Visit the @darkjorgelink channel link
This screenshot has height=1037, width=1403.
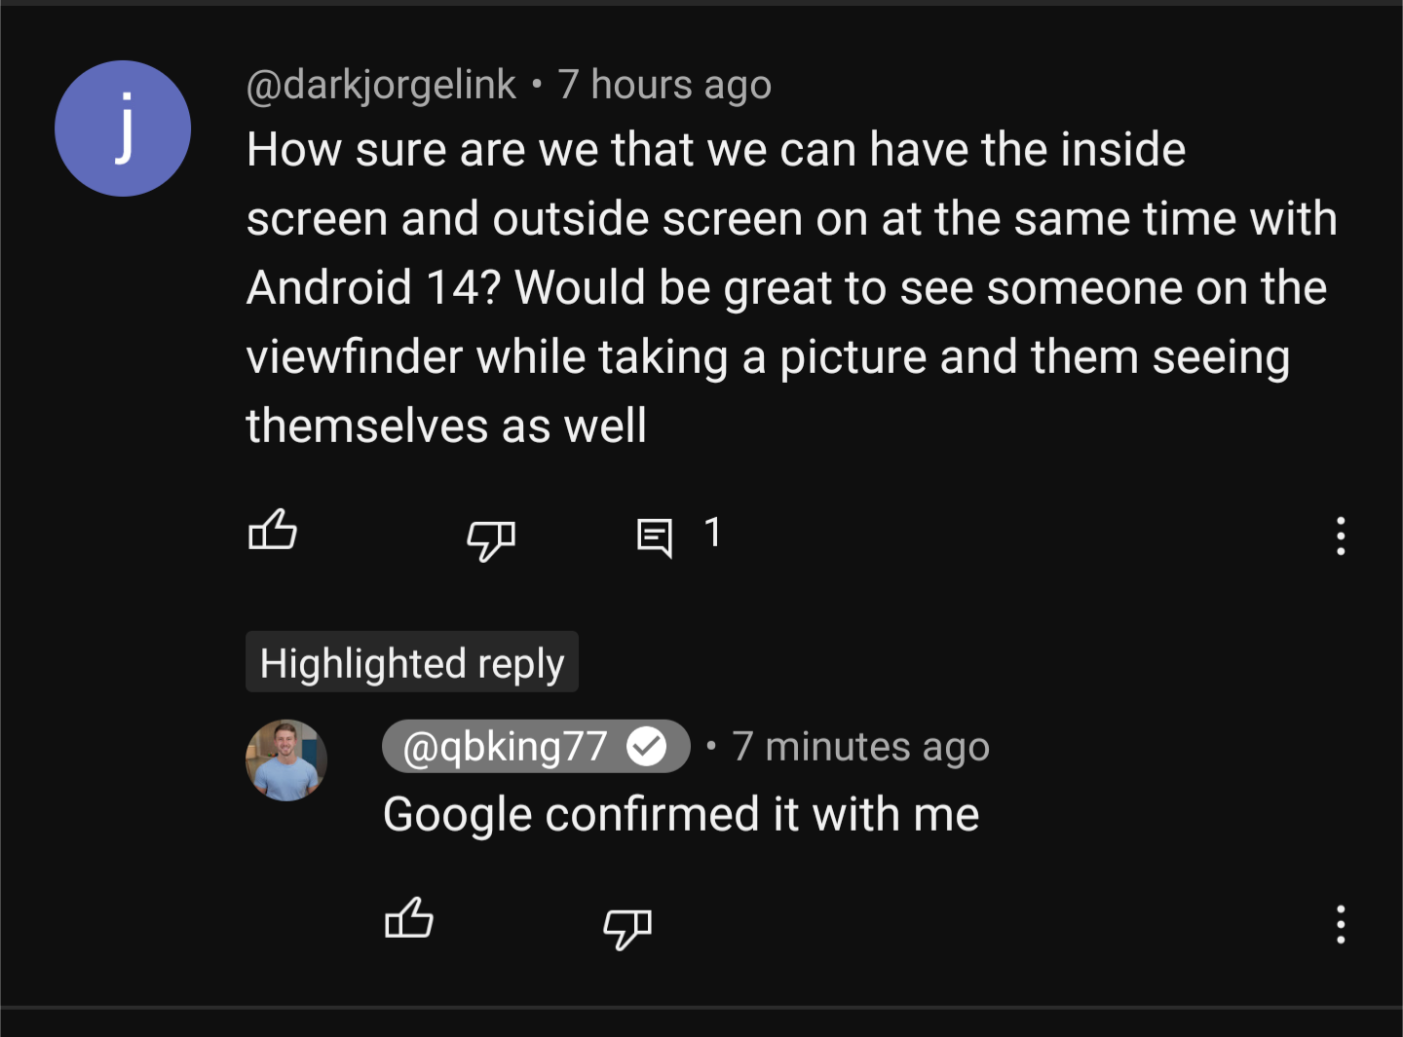pyautogui.click(x=381, y=85)
